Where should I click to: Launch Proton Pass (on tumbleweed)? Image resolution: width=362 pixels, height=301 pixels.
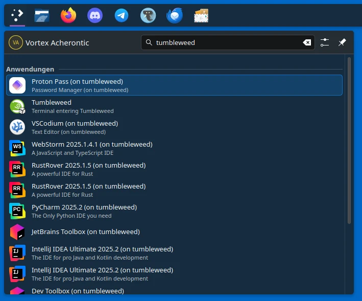coord(174,85)
